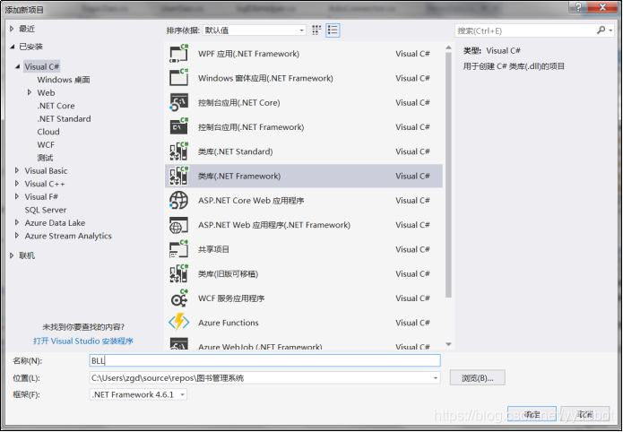Image resolution: width=623 pixels, height=432 pixels.
Task: Click the ASP.NET Web .NET Framework icon
Action: 178,225
